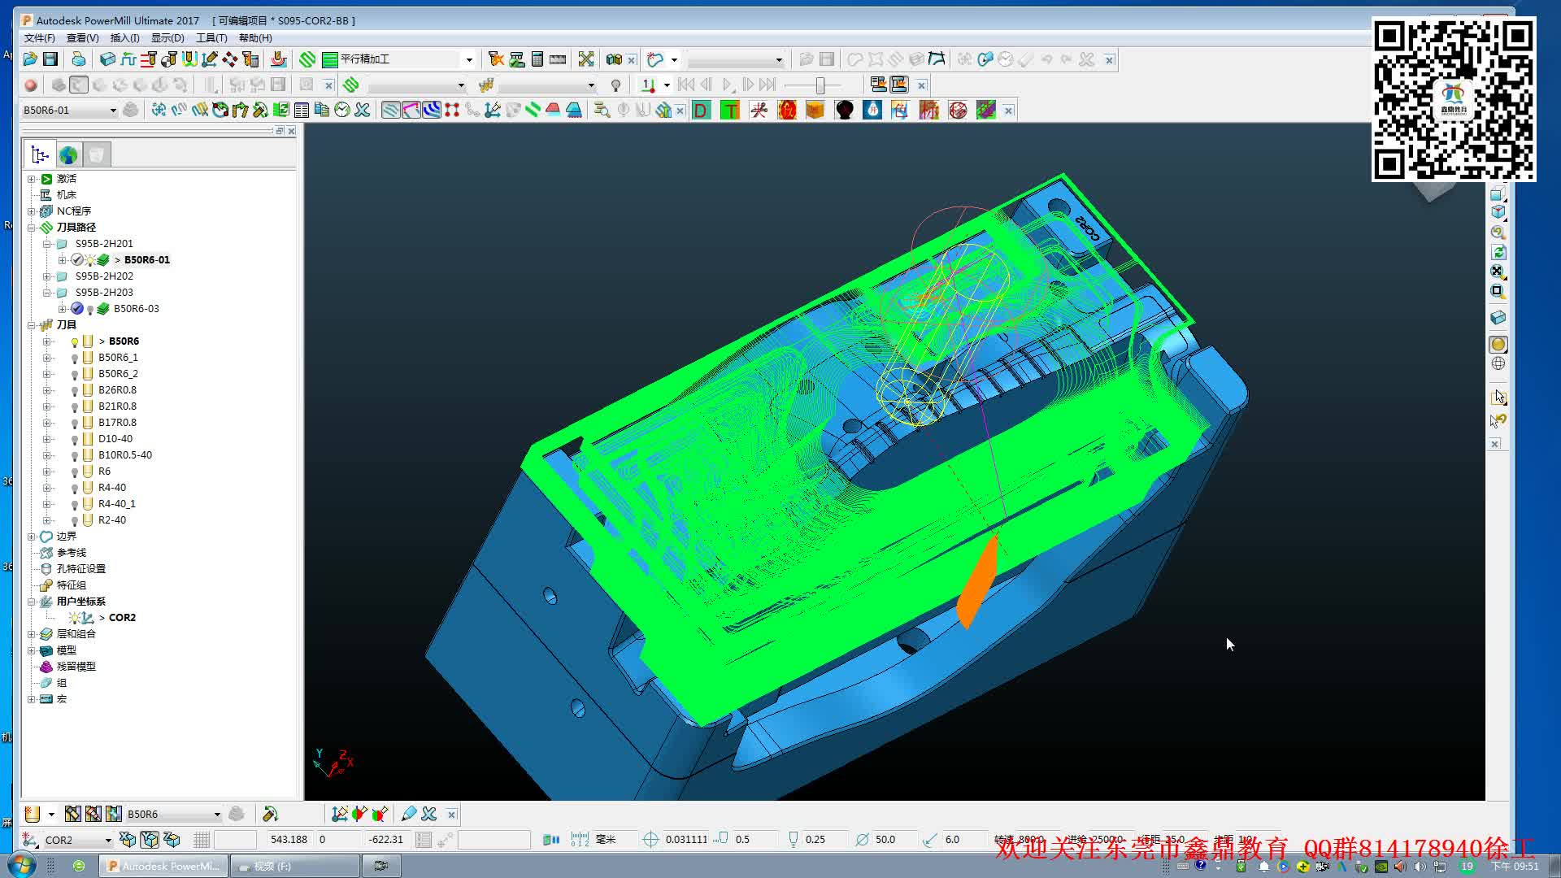Select tool R4-40_1 in tree

pos(117,504)
